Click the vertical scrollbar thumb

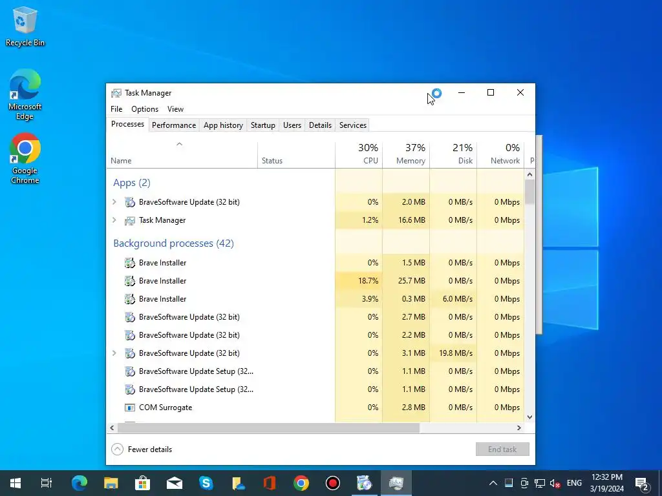(x=530, y=192)
